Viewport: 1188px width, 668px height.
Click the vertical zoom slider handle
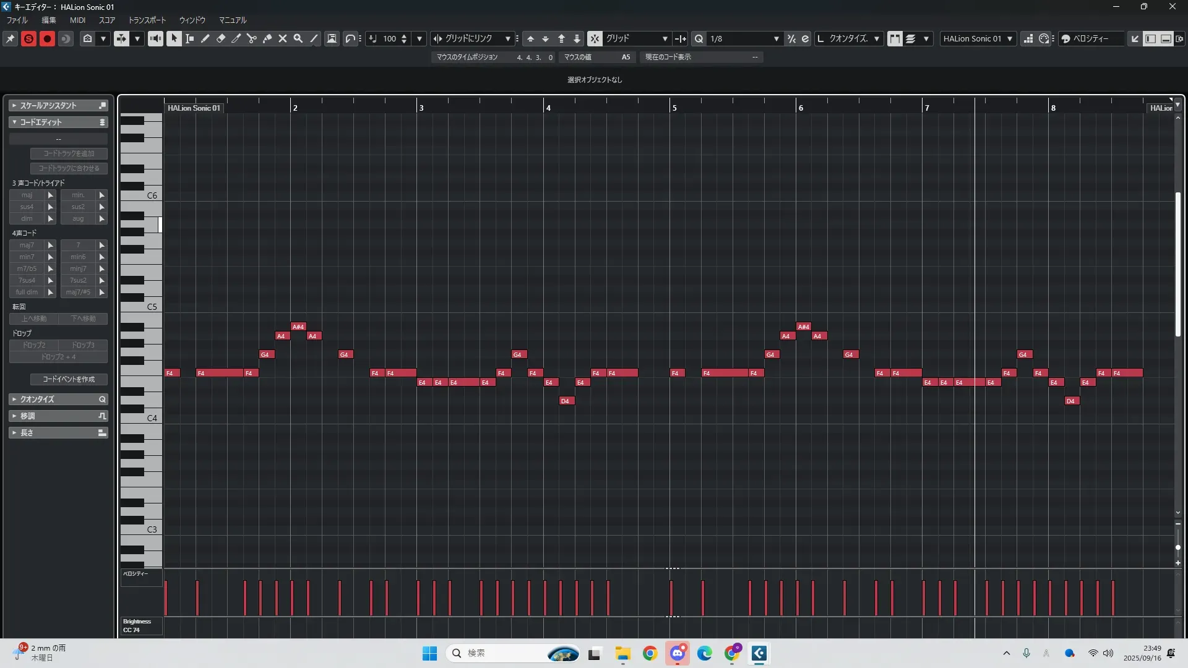coord(1178,547)
